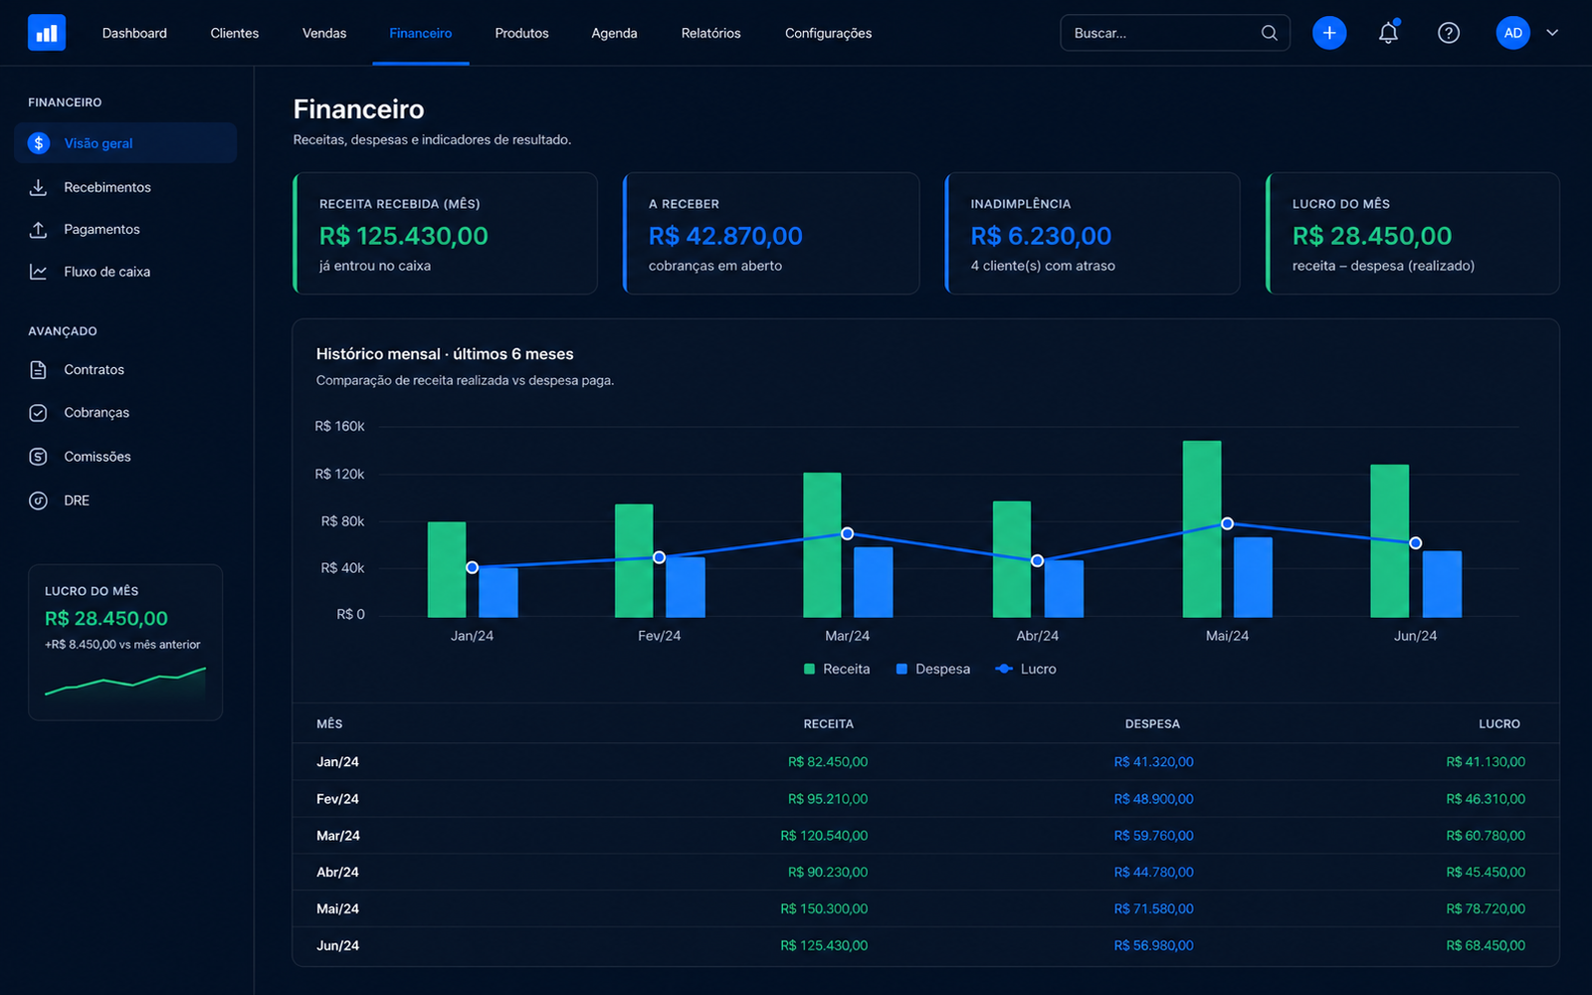
Task: Switch to the Vendas tab
Action: [x=324, y=33]
